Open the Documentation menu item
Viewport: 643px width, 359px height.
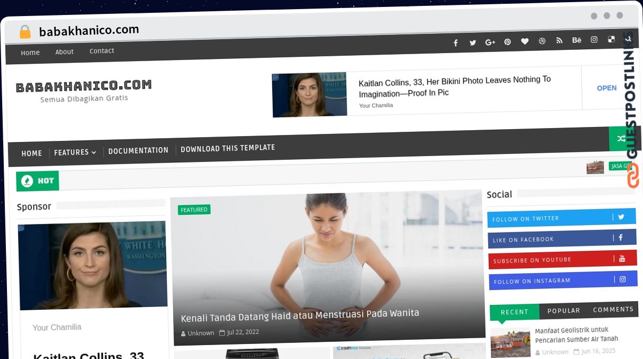pyautogui.click(x=138, y=151)
